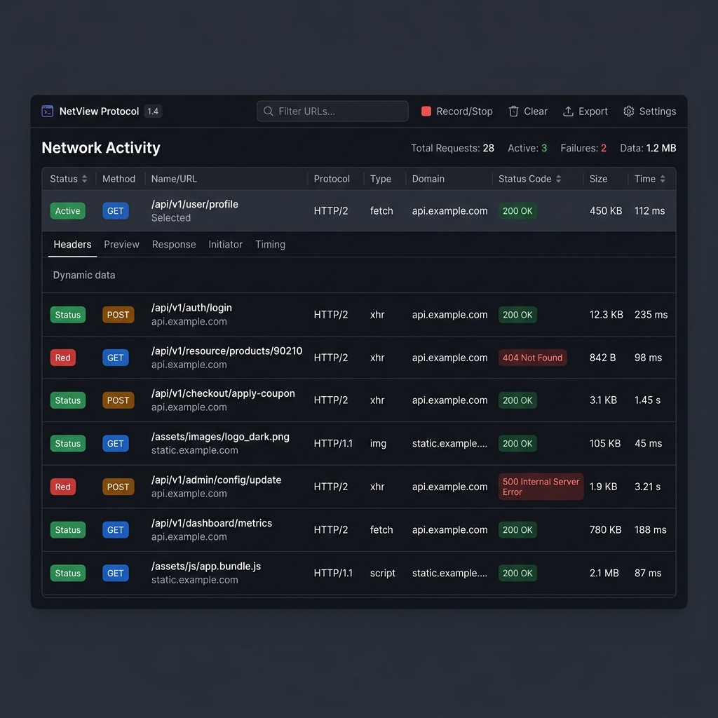
Task: Click the GET badge on app.bundle.js row
Action: click(116, 573)
